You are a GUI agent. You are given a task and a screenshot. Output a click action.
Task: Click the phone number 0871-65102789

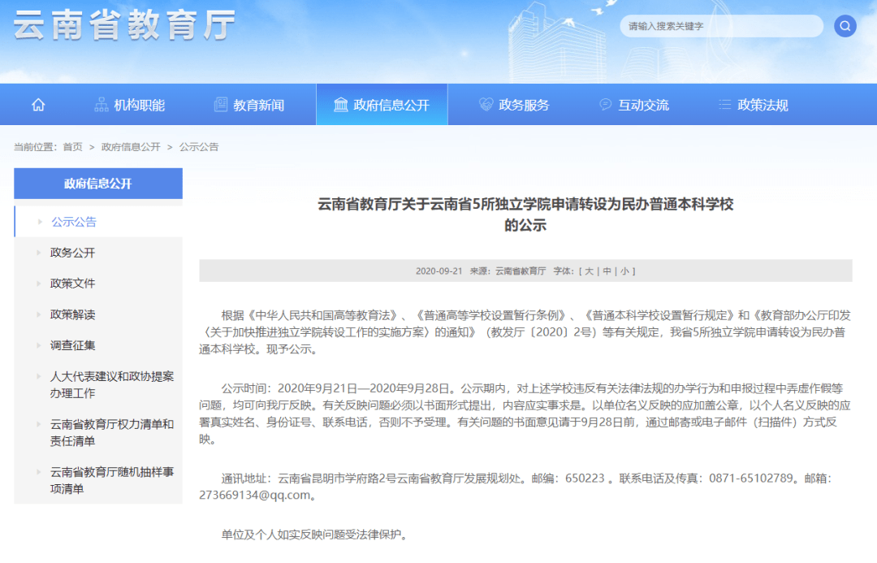pyautogui.click(x=751, y=479)
